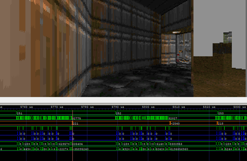247x161 pixels.
Task: Click the -62957+ waveform segment
Action: click(x=63, y=144)
